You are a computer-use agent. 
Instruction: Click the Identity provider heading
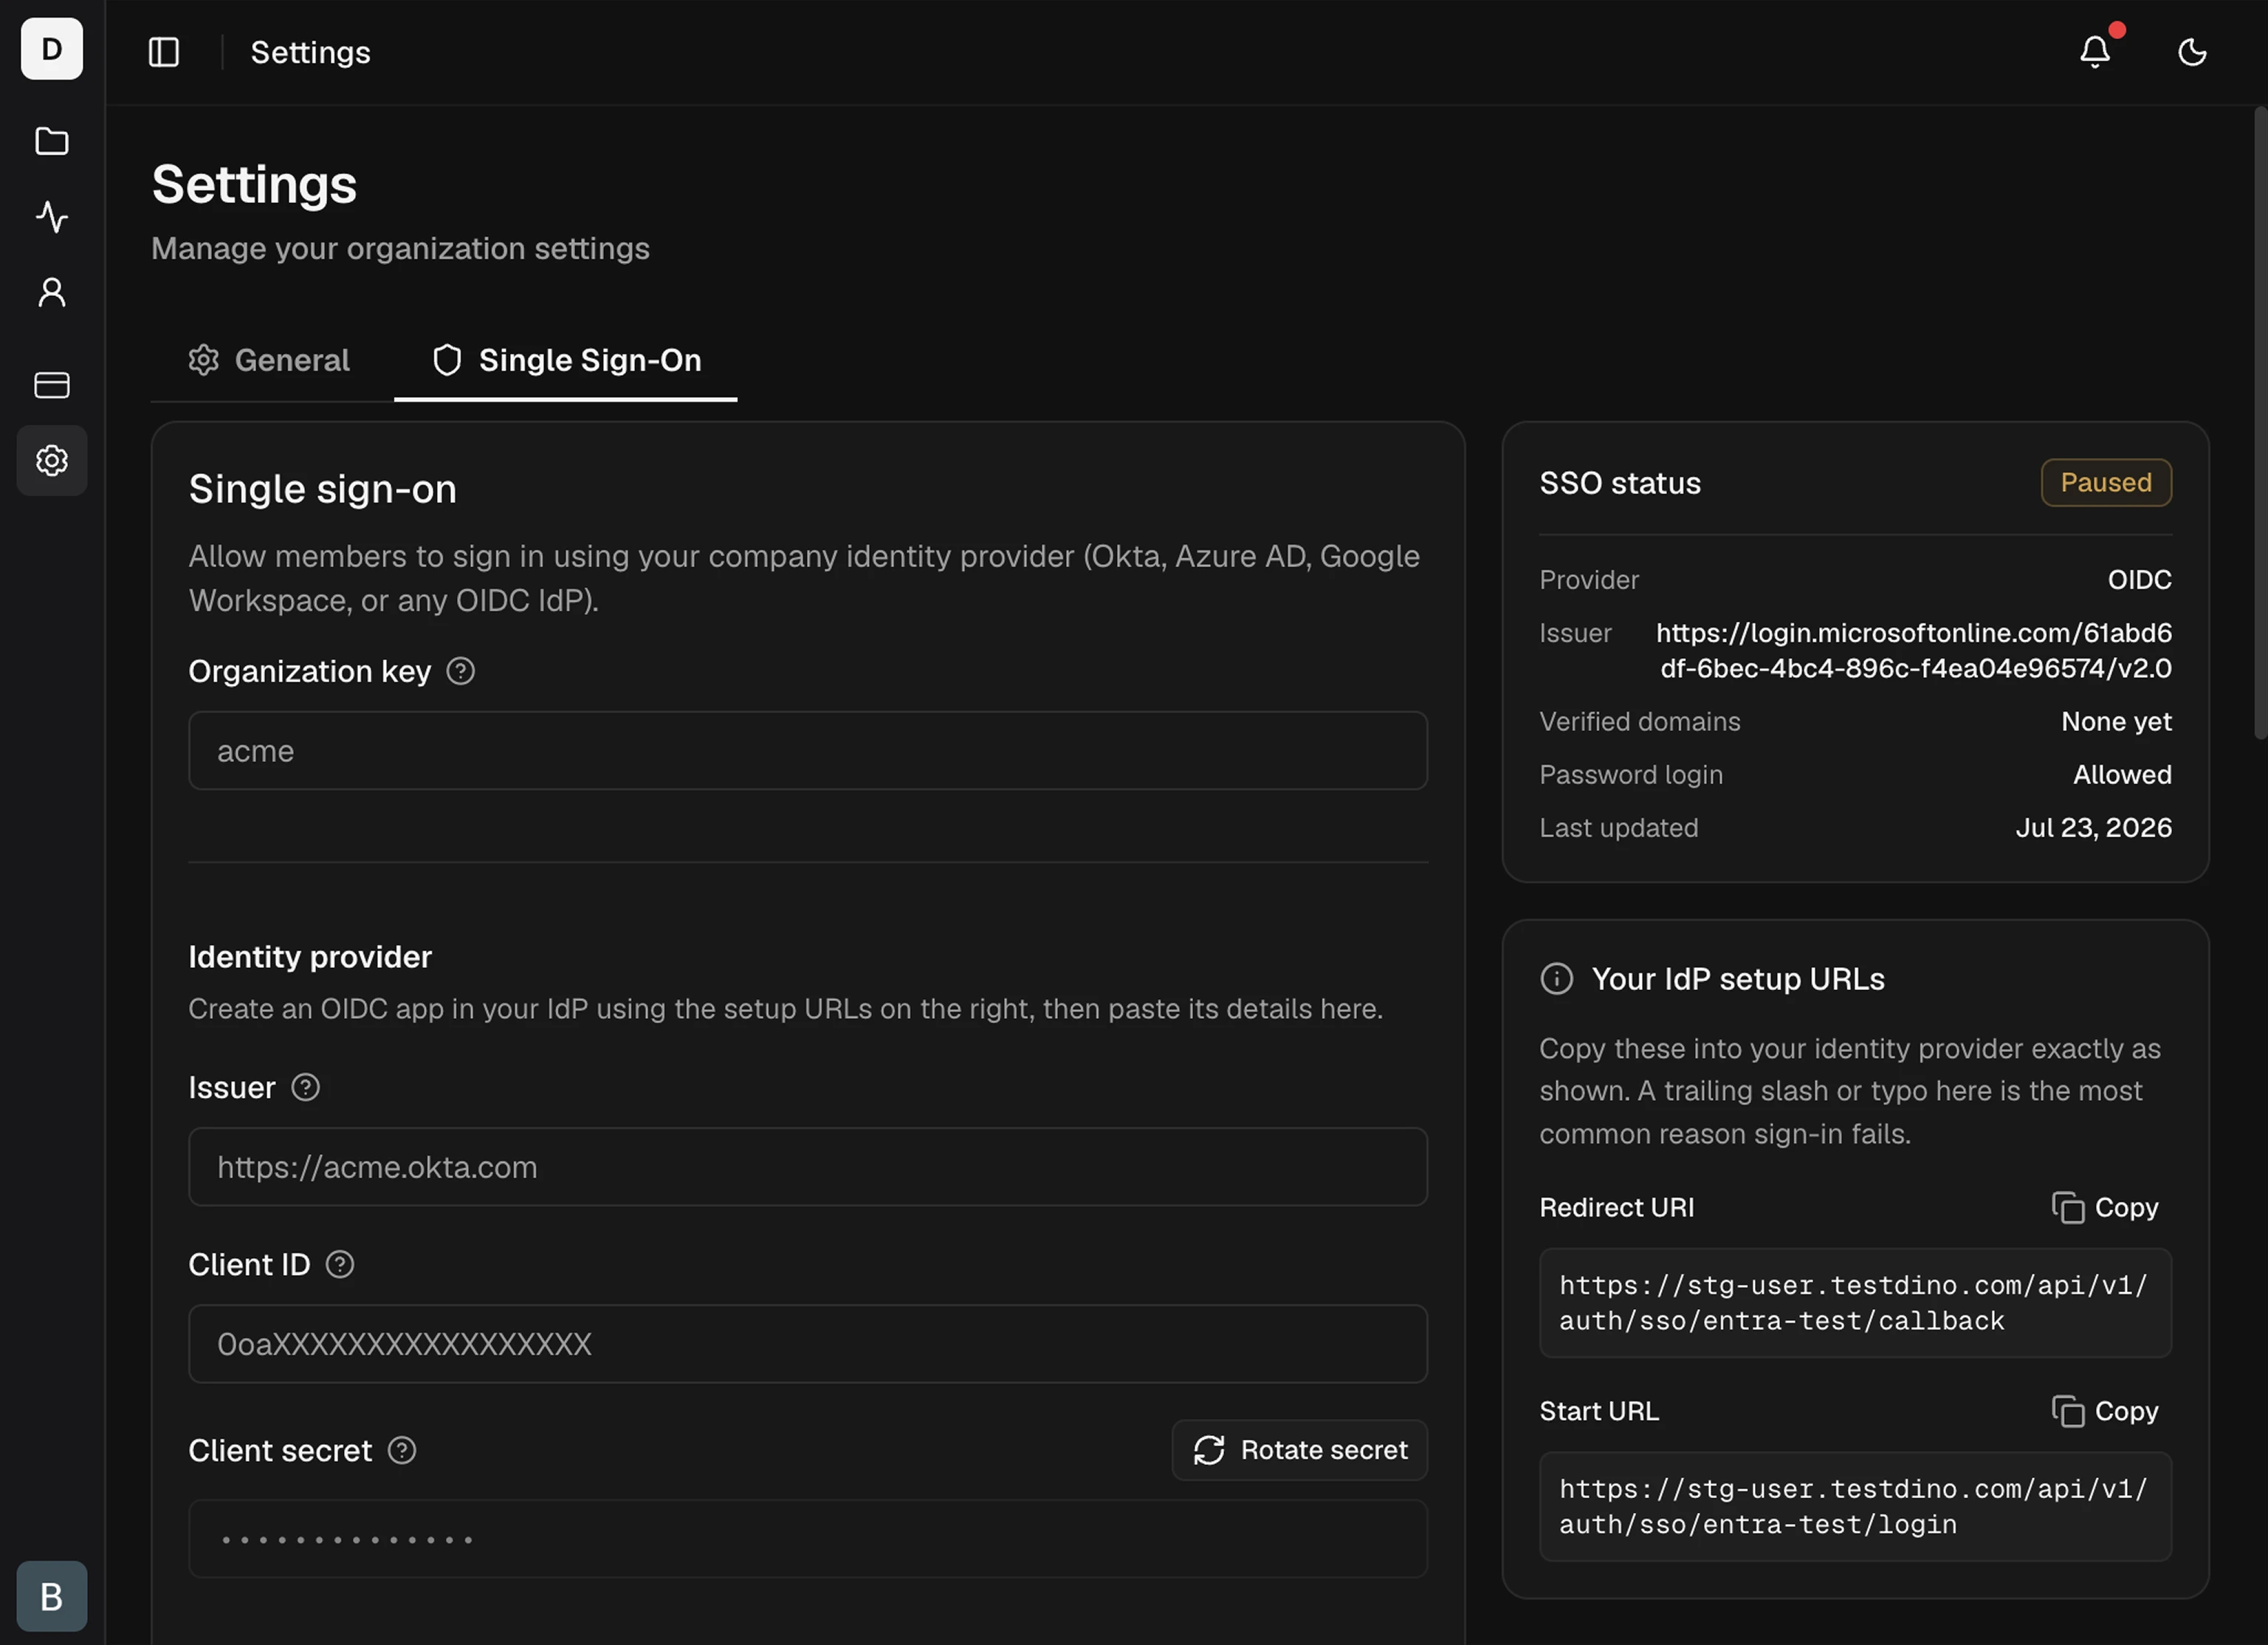tap(310, 957)
